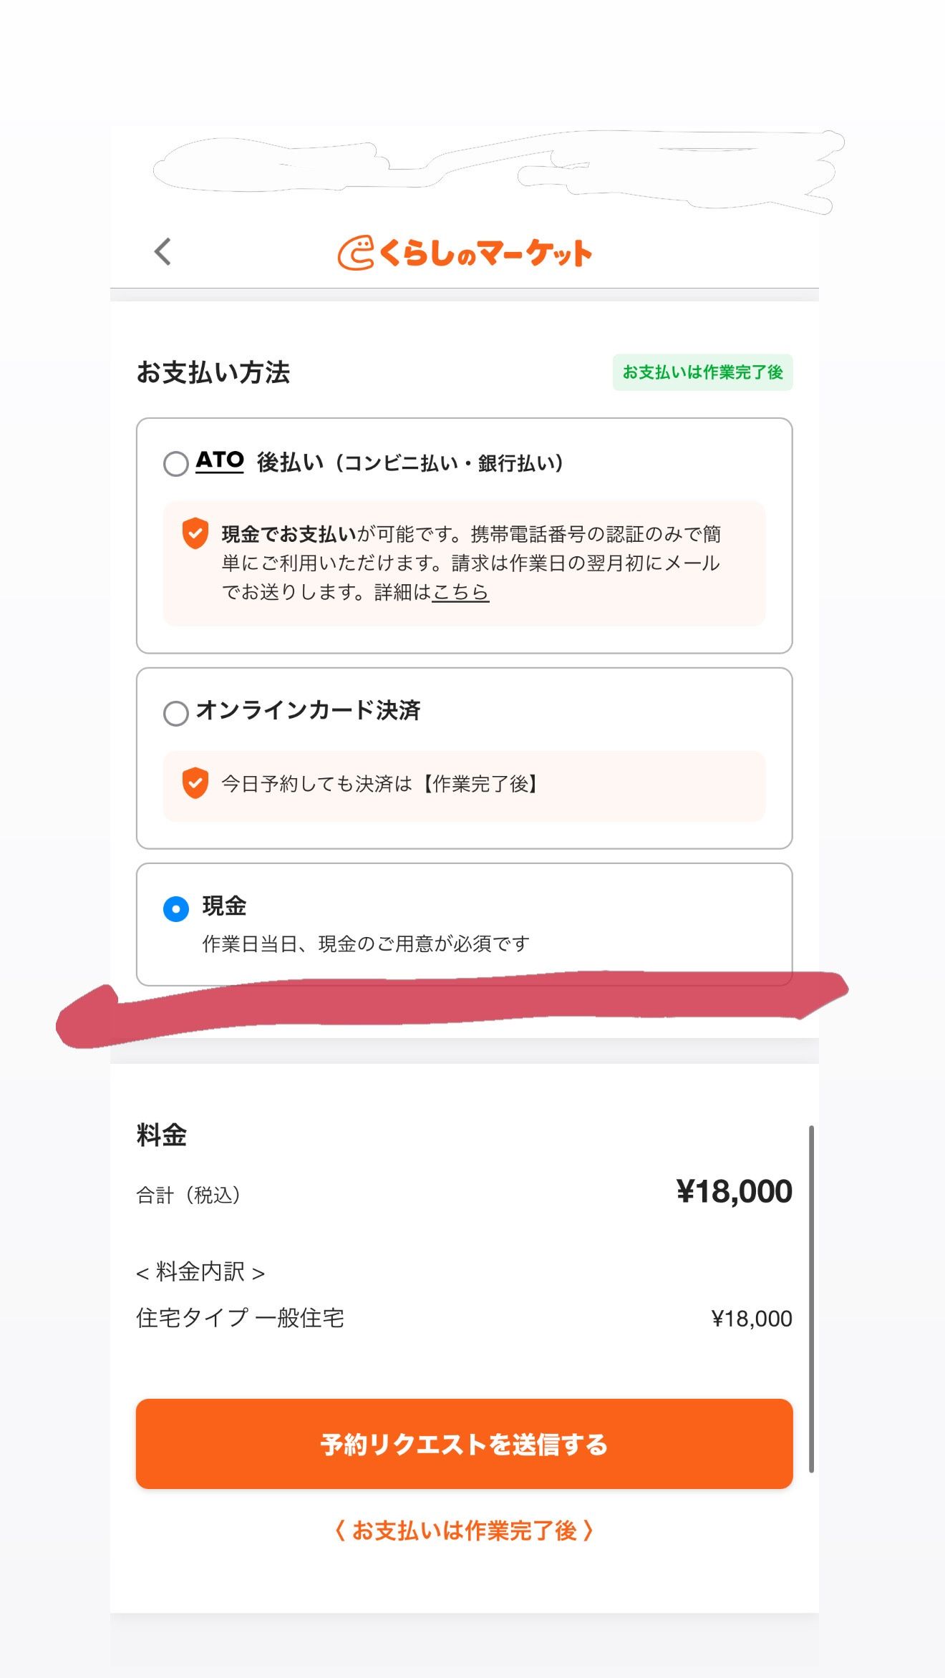Click shield icon in card payment notice
This screenshot has width=945, height=1678.
195,783
